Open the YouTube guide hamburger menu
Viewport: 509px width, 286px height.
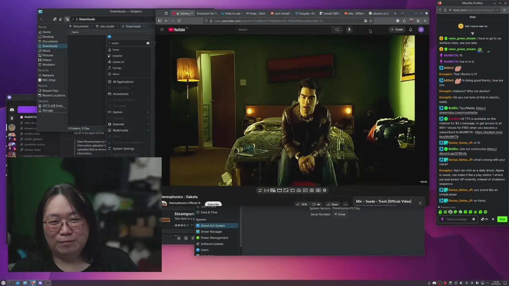pyautogui.click(x=162, y=29)
